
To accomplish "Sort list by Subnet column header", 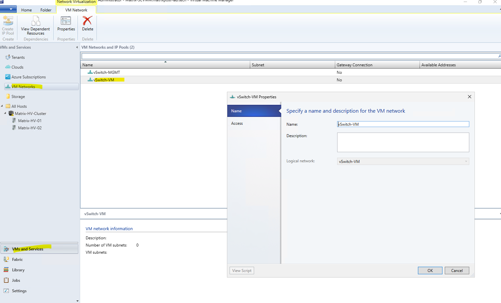I will [292, 65].
